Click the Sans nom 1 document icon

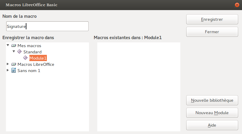(x=14, y=70)
